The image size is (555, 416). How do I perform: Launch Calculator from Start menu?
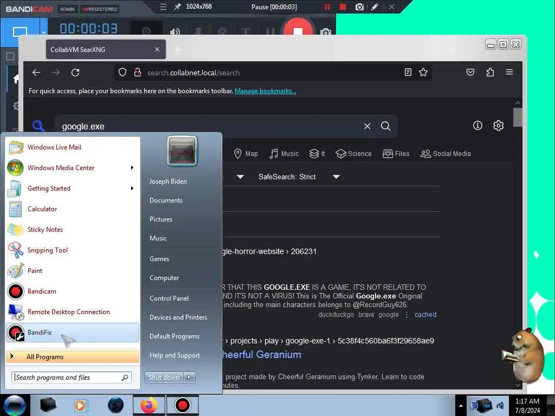tap(73, 209)
